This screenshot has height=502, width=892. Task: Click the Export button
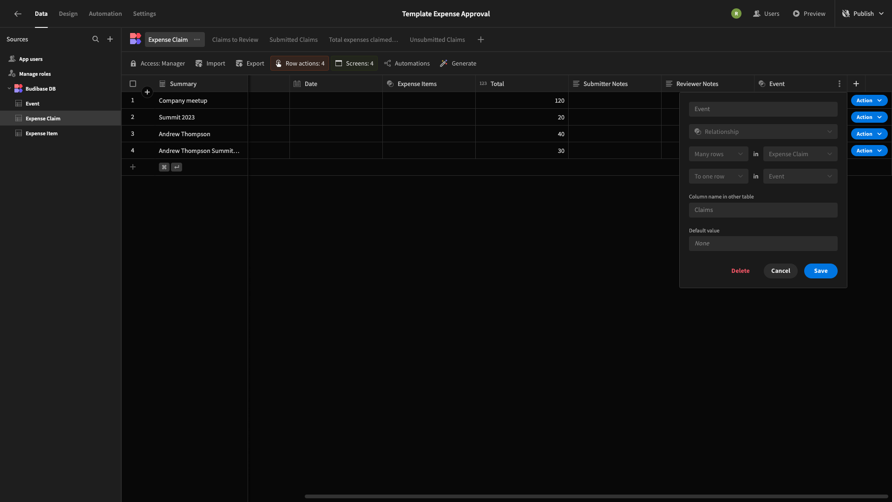tap(250, 63)
